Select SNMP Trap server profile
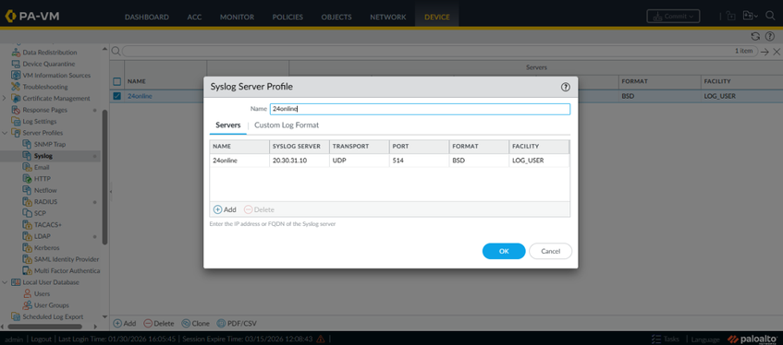 coord(49,144)
